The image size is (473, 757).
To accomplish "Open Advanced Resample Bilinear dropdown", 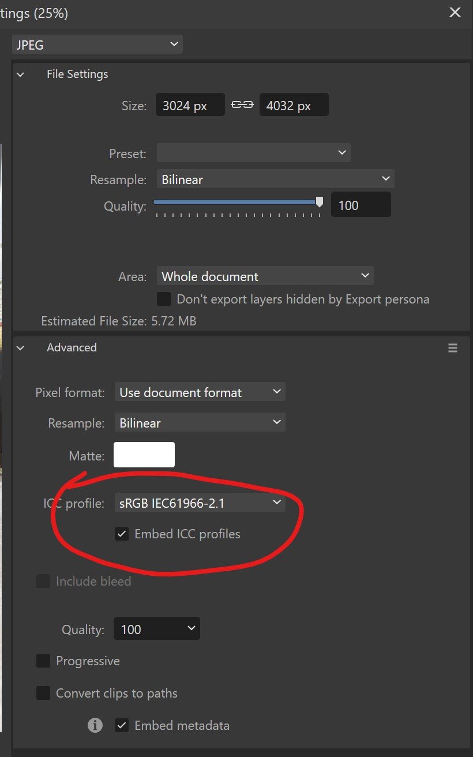I will 200,423.
